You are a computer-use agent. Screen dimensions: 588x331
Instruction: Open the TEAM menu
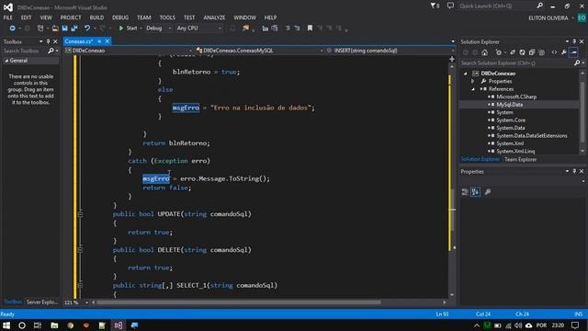pyautogui.click(x=143, y=17)
